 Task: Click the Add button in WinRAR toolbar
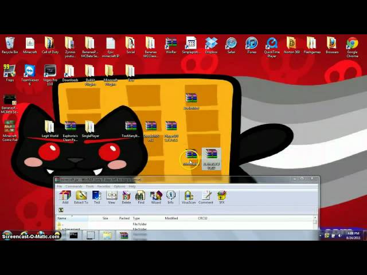click(x=65, y=197)
